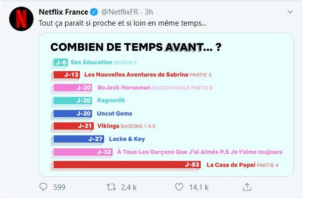Click the Netflix N profile avatar
Image resolution: width=309 pixels, height=198 pixels.
[21, 19]
